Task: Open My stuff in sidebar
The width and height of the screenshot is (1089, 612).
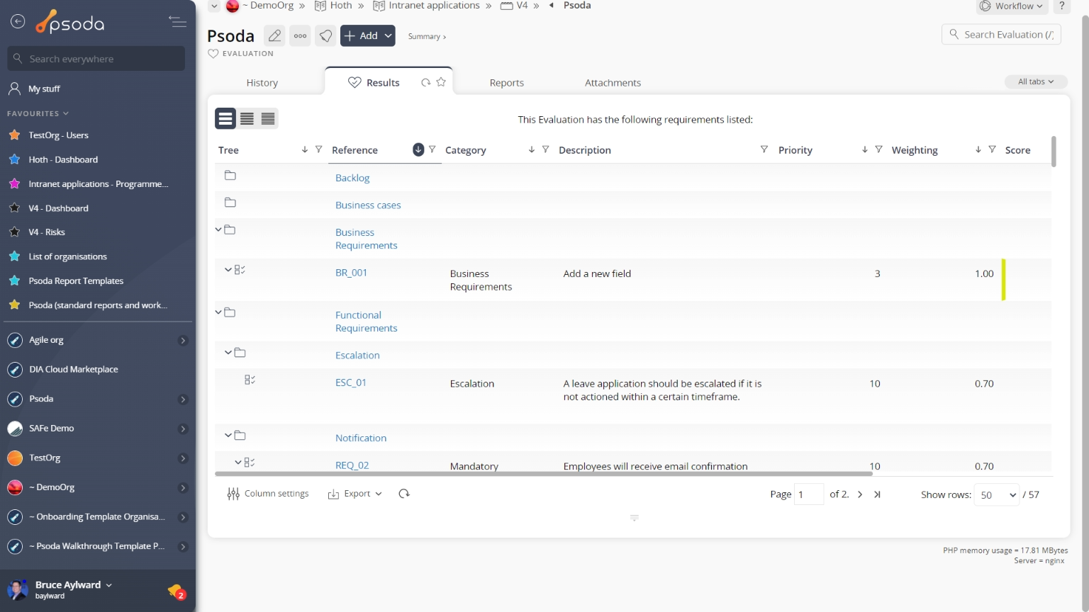Action: pos(44,89)
